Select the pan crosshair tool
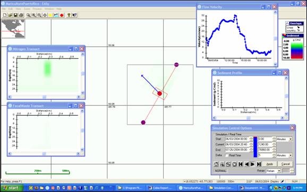The width and height of the screenshot is (307, 192). [x=45, y=15]
